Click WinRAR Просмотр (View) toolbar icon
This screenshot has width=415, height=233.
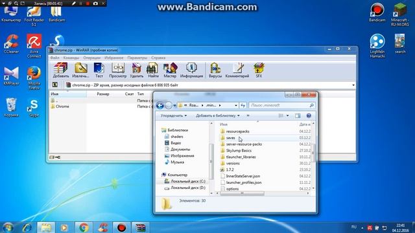[118, 71]
